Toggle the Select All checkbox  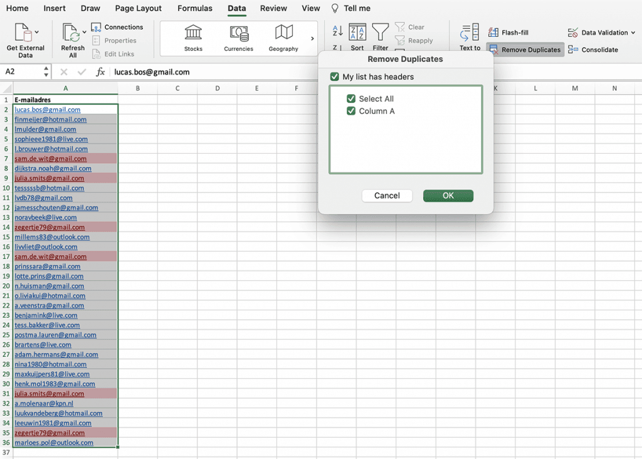coord(352,98)
